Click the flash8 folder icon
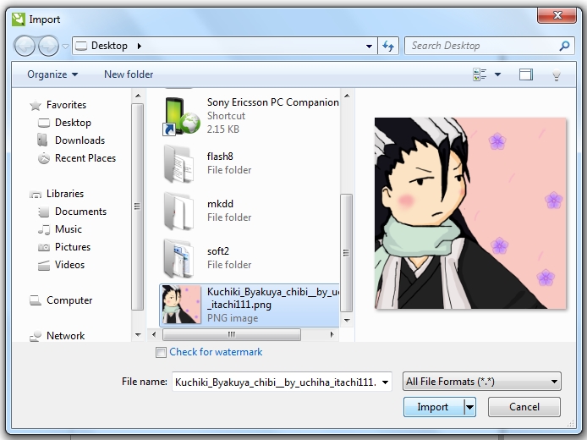Screen dimensions: 587x440 [x=179, y=163]
